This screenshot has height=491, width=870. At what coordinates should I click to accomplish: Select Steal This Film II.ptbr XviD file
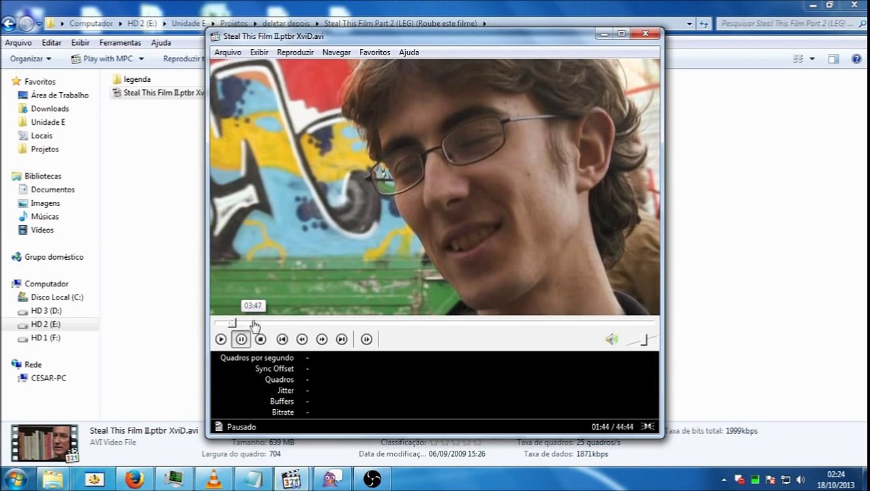pos(158,93)
